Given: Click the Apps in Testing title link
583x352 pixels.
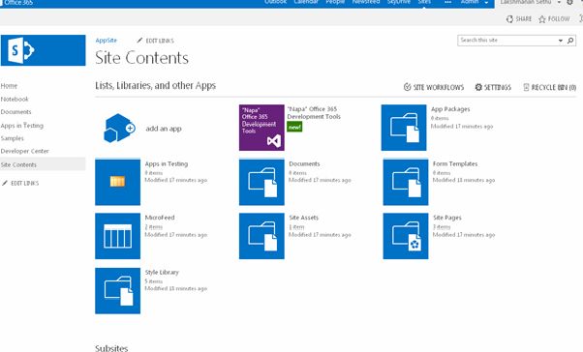Looking at the screenshot, I should pyautogui.click(x=167, y=163).
